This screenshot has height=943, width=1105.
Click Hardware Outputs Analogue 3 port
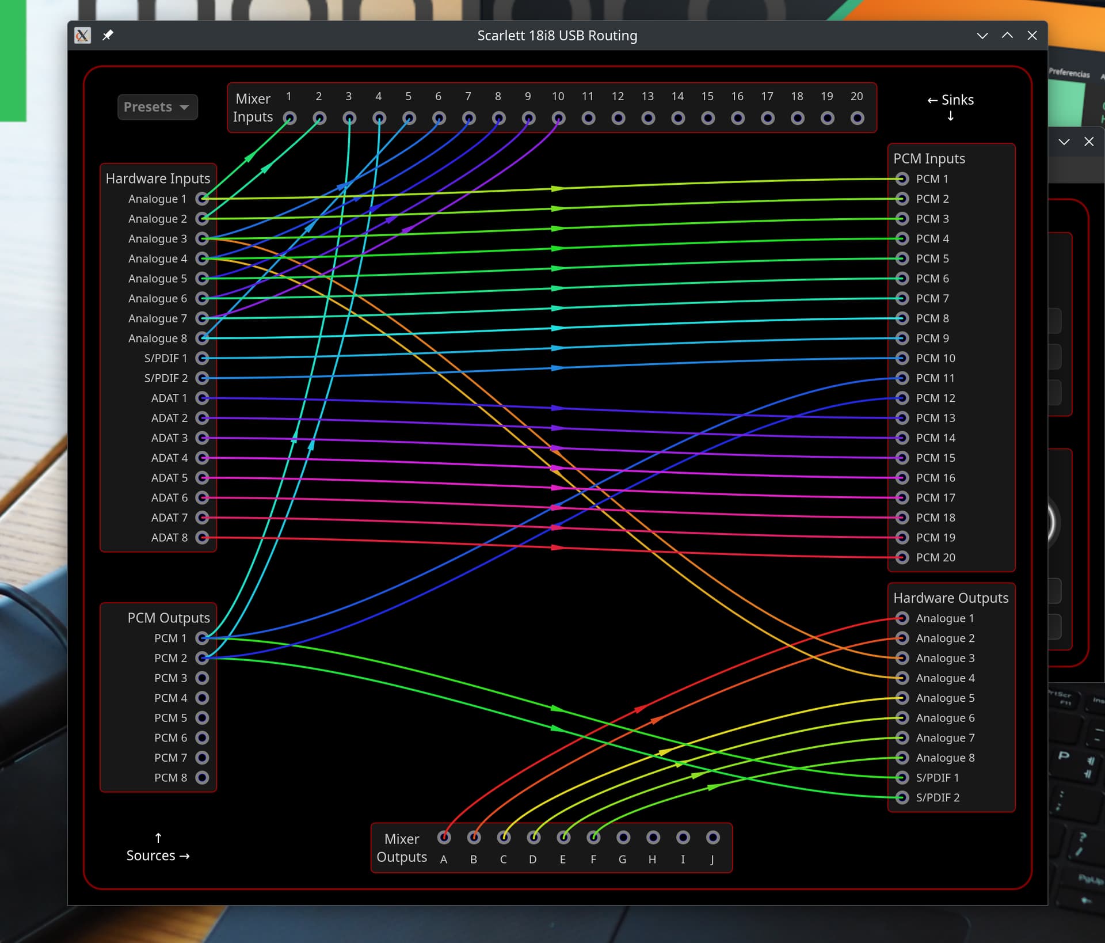pos(902,658)
